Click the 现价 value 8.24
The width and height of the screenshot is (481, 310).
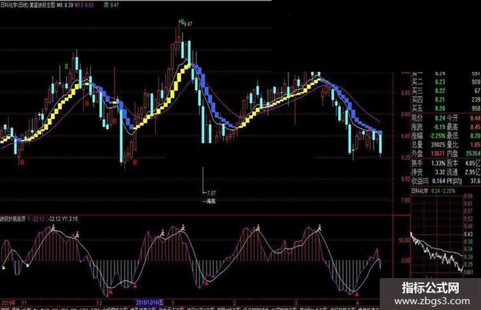(x=440, y=118)
